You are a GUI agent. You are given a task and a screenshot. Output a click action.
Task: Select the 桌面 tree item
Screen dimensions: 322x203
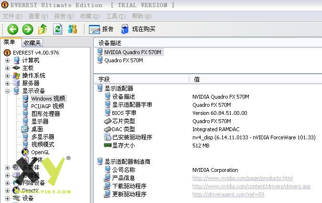click(37, 129)
